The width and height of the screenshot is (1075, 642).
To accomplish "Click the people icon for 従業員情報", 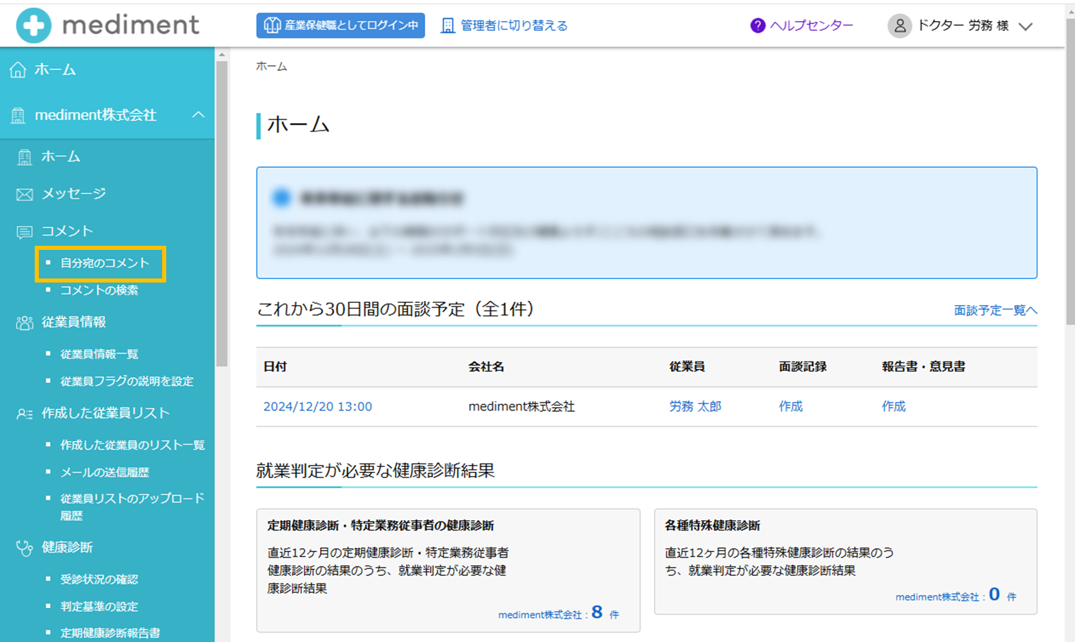I will pyautogui.click(x=25, y=323).
